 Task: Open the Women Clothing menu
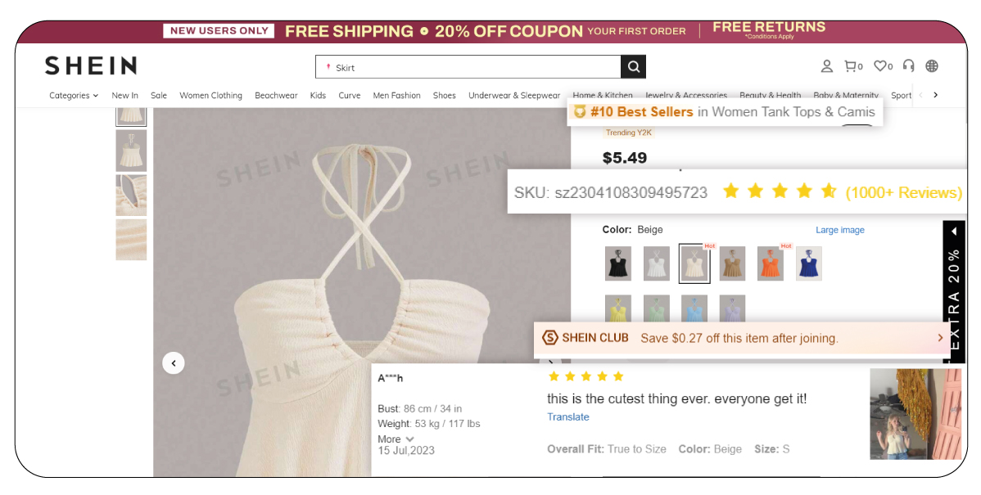(x=210, y=95)
